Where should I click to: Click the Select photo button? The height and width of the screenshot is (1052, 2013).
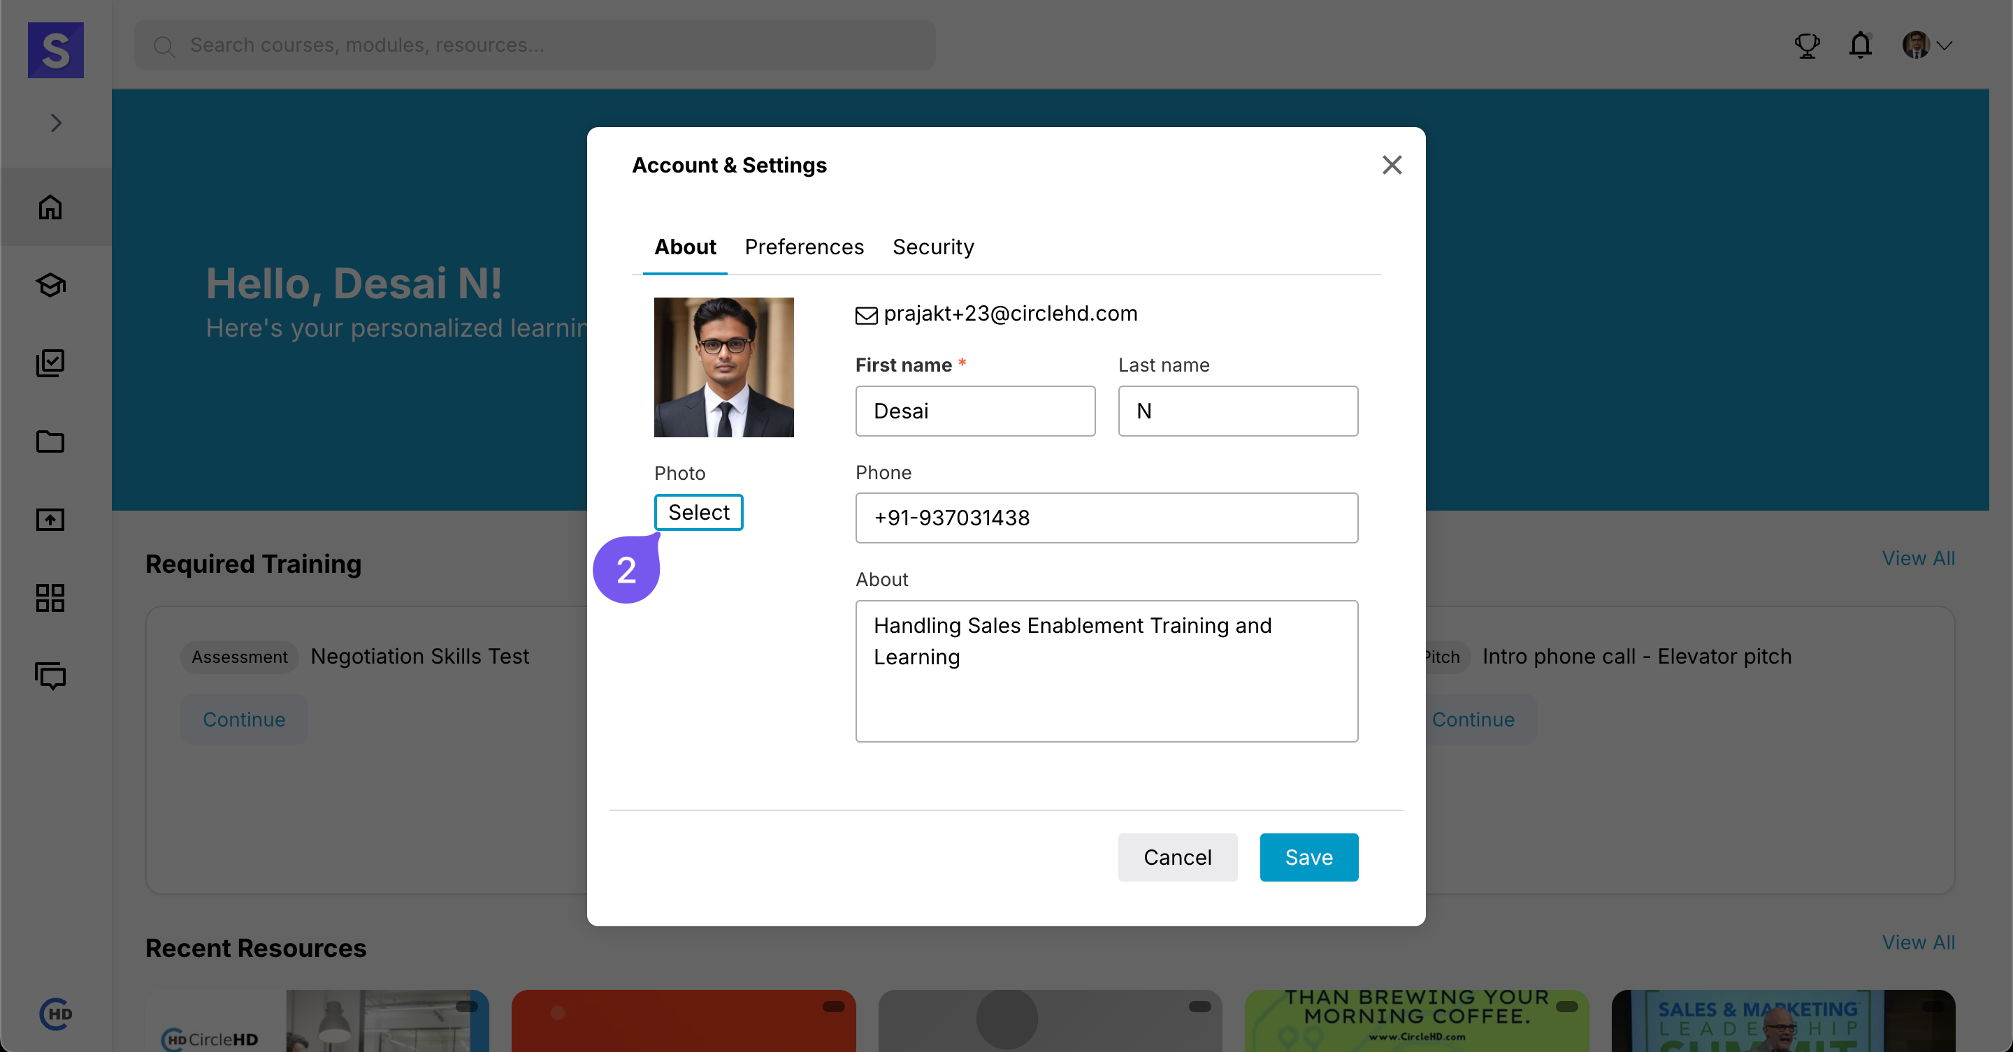[x=698, y=512]
